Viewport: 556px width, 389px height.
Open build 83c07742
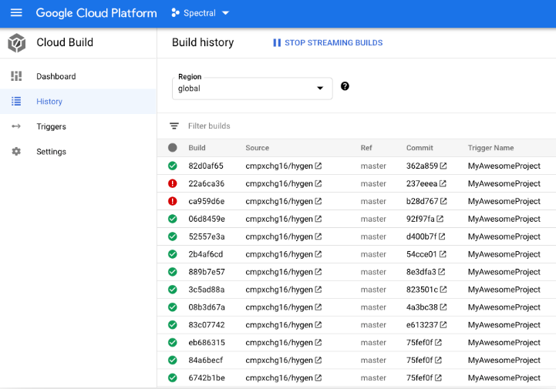coord(207,325)
